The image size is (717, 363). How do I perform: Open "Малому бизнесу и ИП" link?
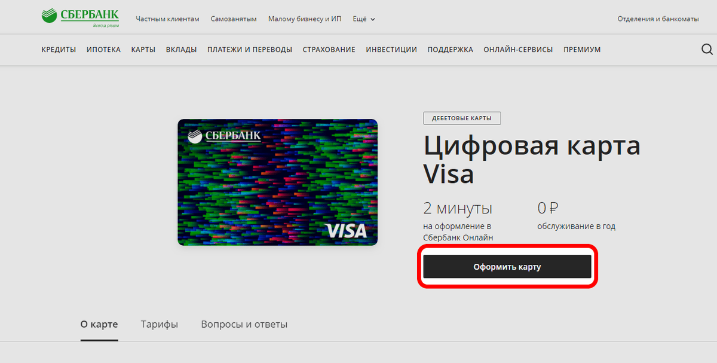click(305, 19)
